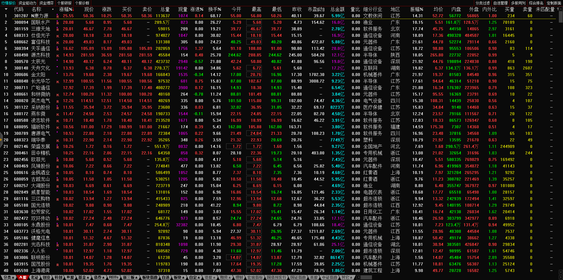Toggle sort order on 涨幅% column
Viewport: 563px width, 280px height.
click(x=66, y=9)
